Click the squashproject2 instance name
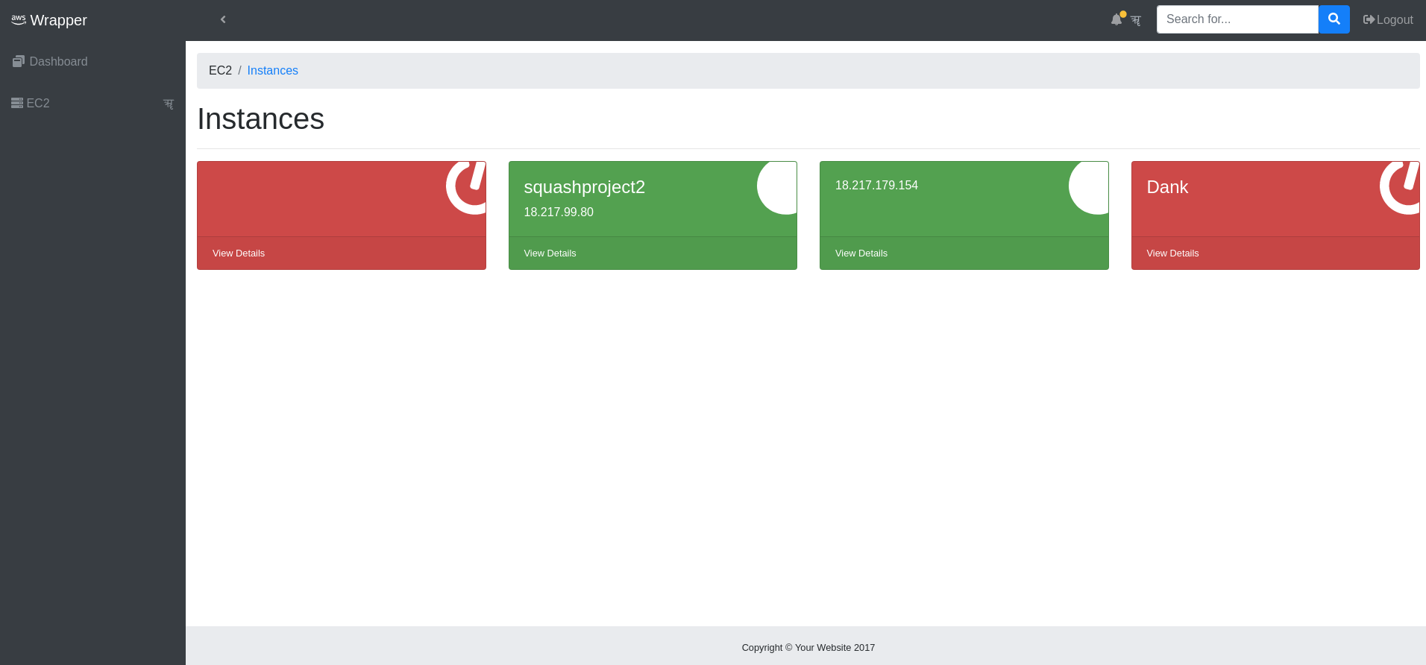1426x665 pixels. (584, 187)
